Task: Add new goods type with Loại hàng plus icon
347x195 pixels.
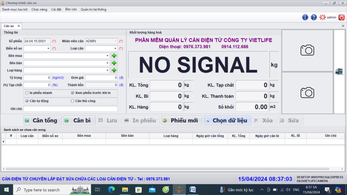Action: 114,70
